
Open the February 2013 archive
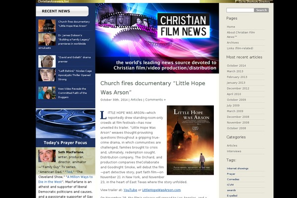237,77
